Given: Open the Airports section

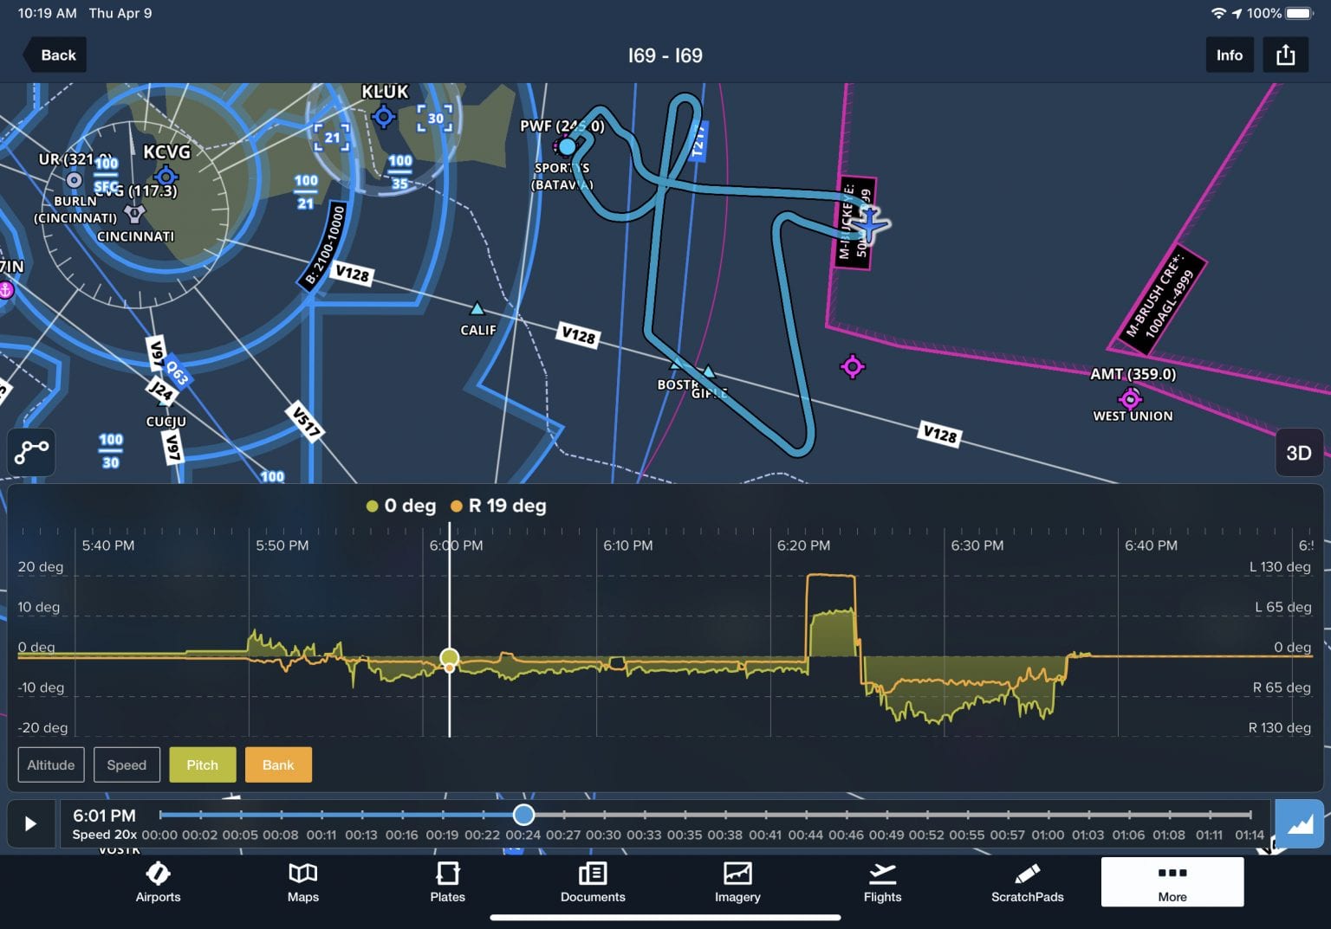Looking at the screenshot, I should (158, 882).
